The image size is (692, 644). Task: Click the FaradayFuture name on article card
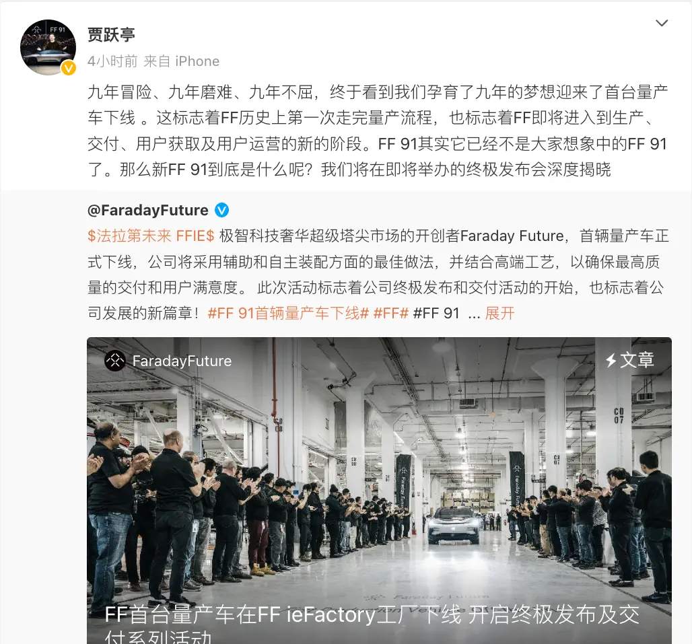(182, 361)
